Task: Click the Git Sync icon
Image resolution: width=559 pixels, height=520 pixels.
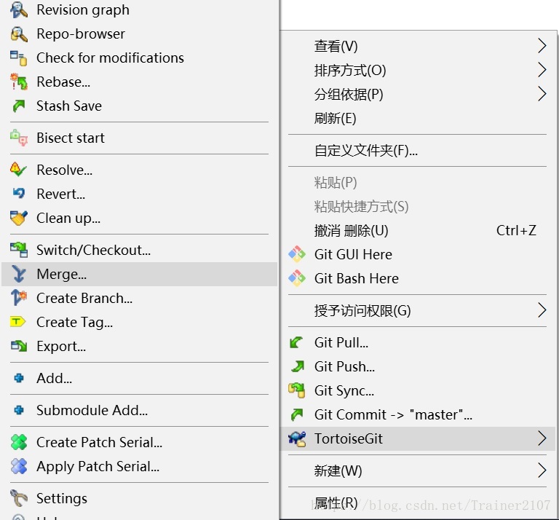Action: click(x=297, y=390)
